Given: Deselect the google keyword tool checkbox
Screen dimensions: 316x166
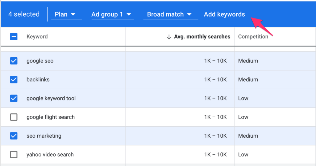Looking at the screenshot, I should (14, 98).
